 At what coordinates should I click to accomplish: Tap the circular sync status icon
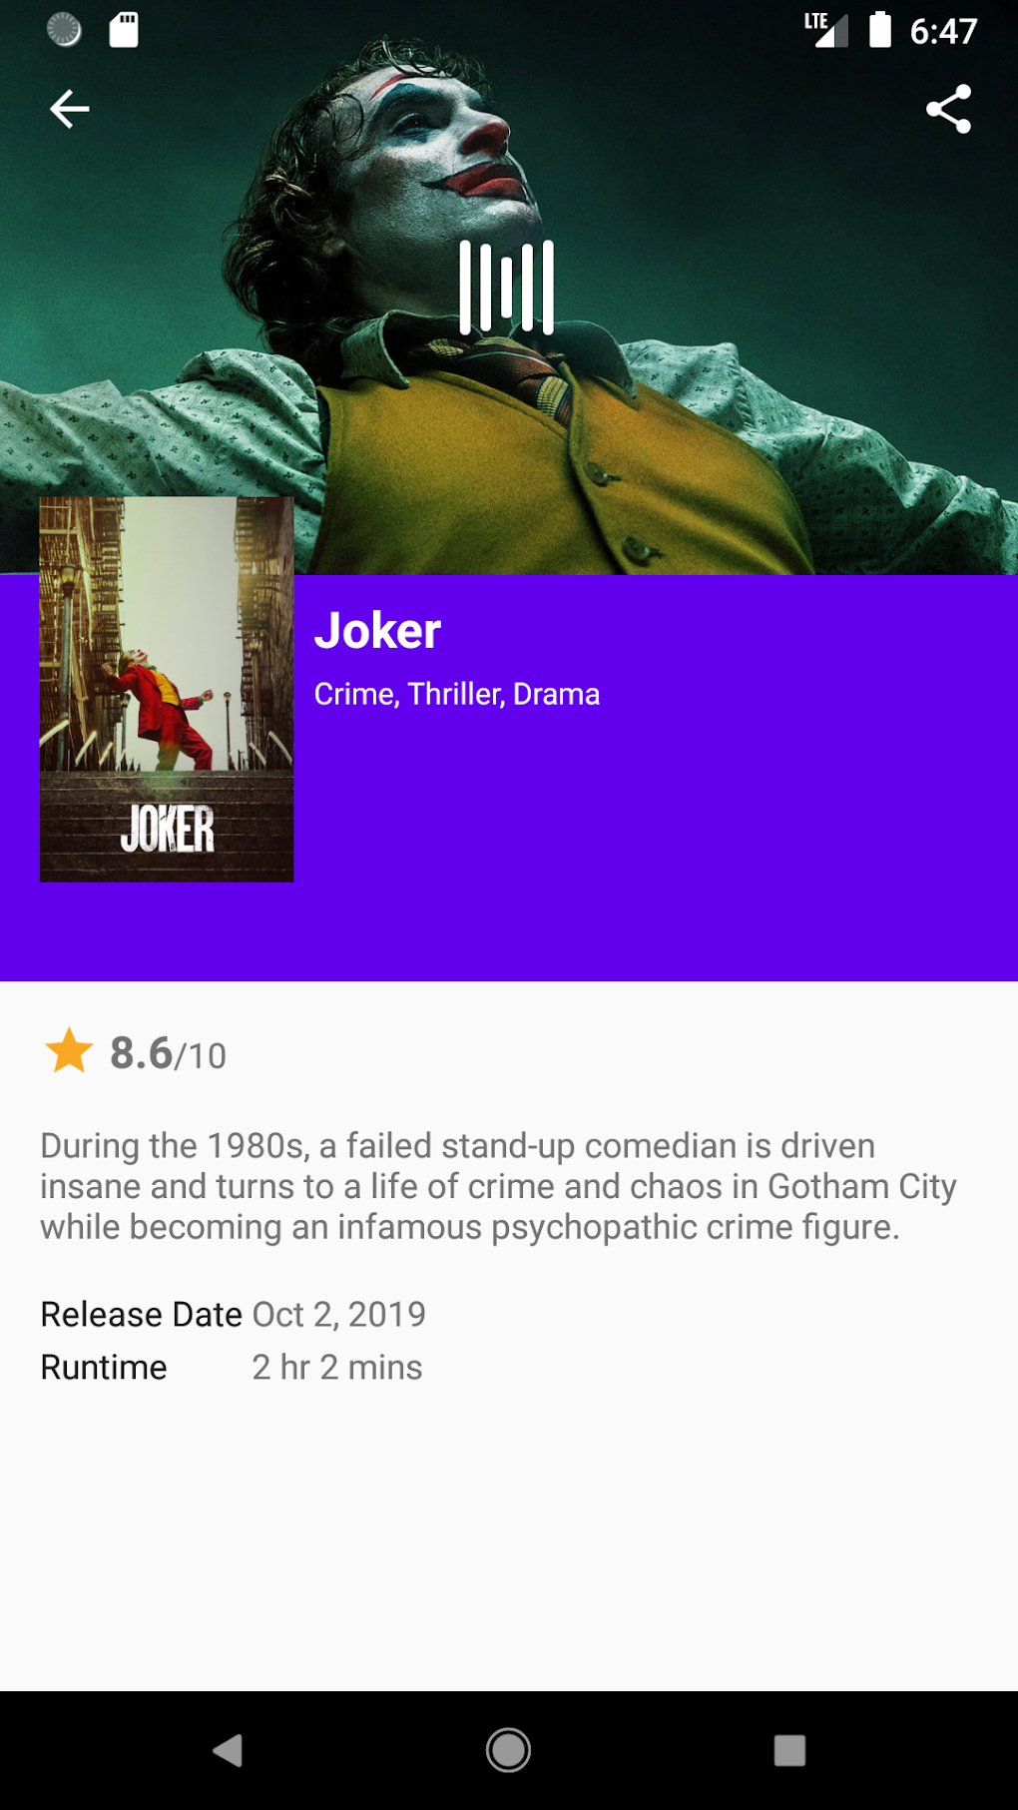64,30
